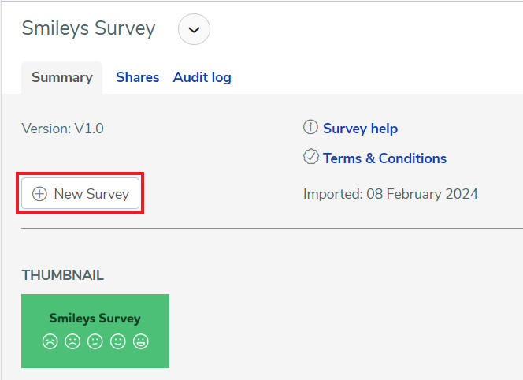This screenshot has width=523, height=380.
Task: Click the info icon beside Survey help
Action: (311, 128)
